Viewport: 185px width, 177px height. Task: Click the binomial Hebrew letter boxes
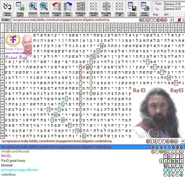[173, 165]
